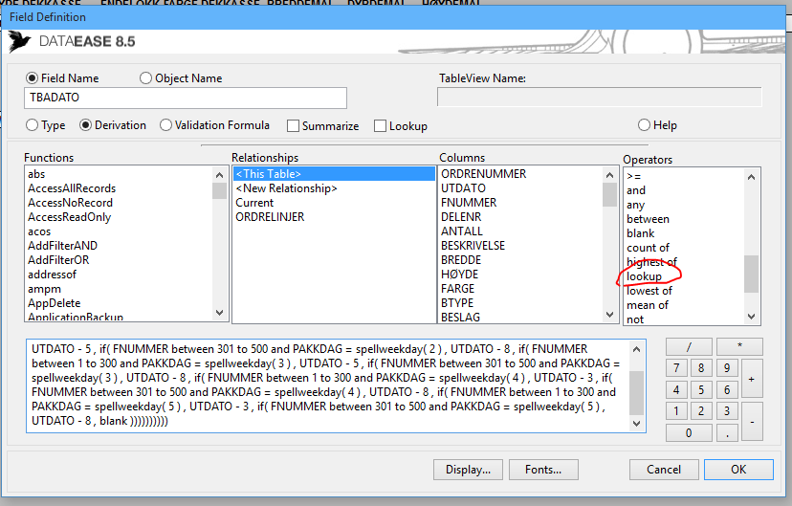Screen dimensions: 792x506
Task: Open the Display... dialog button
Action: click(x=469, y=470)
